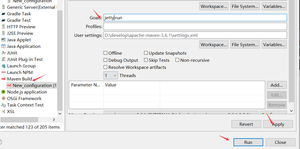Click the XSL launch type icon
The image size is (300, 149).
[3, 111]
